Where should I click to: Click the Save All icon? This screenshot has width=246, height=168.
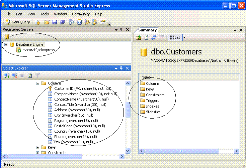point(62,22)
